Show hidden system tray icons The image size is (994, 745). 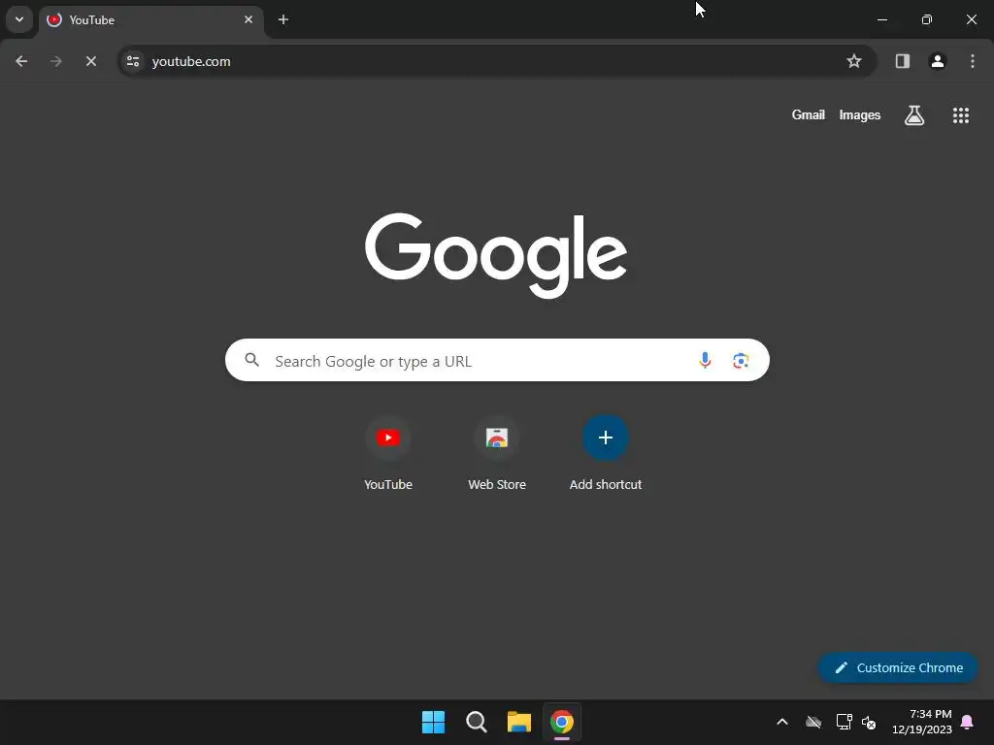tap(782, 722)
